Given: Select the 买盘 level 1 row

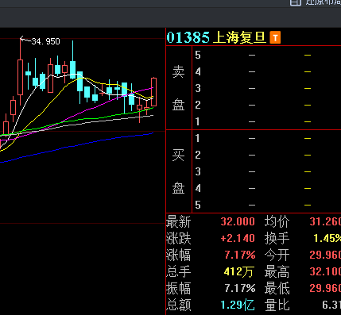Looking at the screenshot, I should (266, 138).
